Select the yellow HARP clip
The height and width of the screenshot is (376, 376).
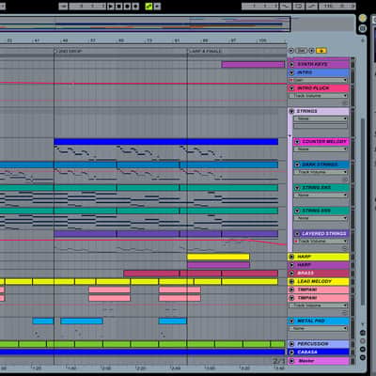tap(218, 258)
